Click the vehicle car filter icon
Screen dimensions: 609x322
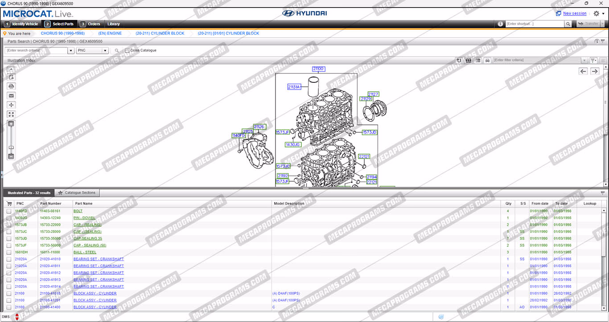click(487, 60)
